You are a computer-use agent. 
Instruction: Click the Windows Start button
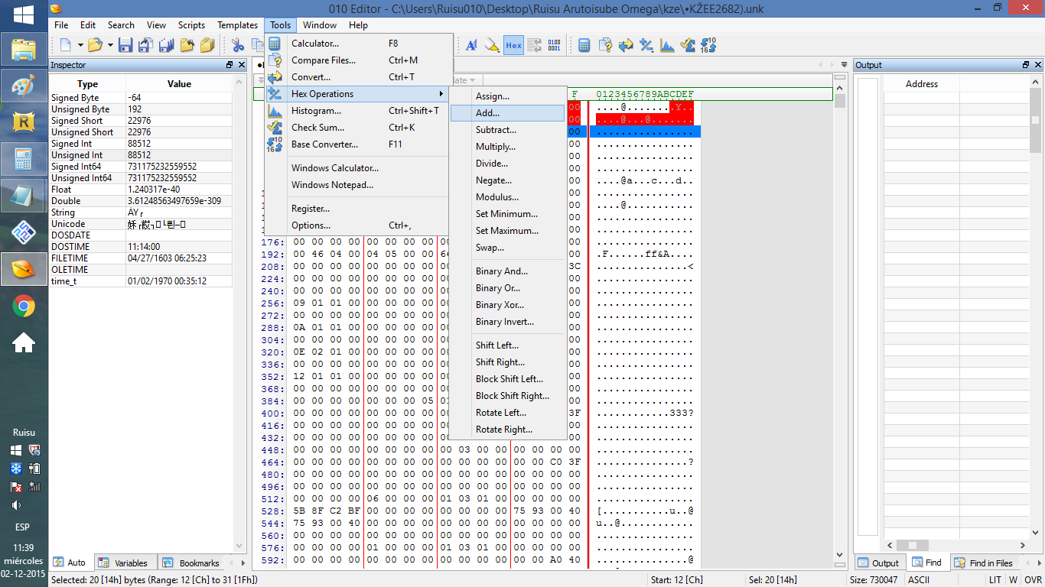(x=23, y=15)
